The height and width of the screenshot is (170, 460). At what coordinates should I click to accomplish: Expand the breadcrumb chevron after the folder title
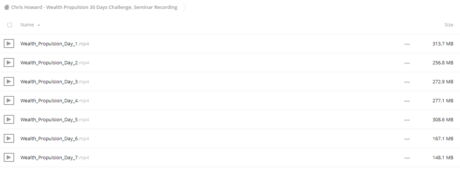click(184, 7)
